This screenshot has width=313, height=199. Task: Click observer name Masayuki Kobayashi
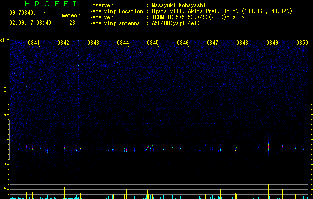[179, 5]
